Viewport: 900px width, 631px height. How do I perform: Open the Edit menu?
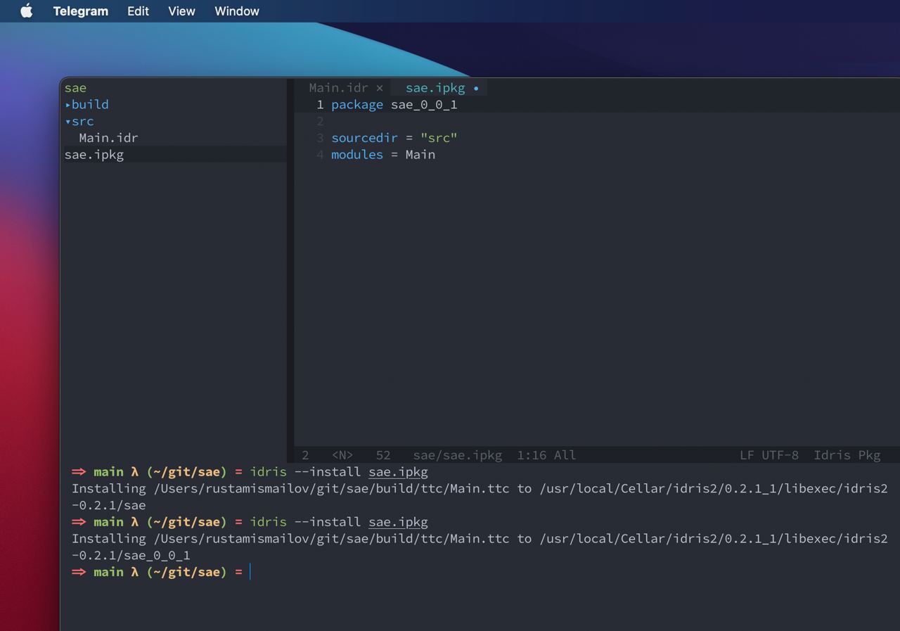pyautogui.click(x=138, y=11)
